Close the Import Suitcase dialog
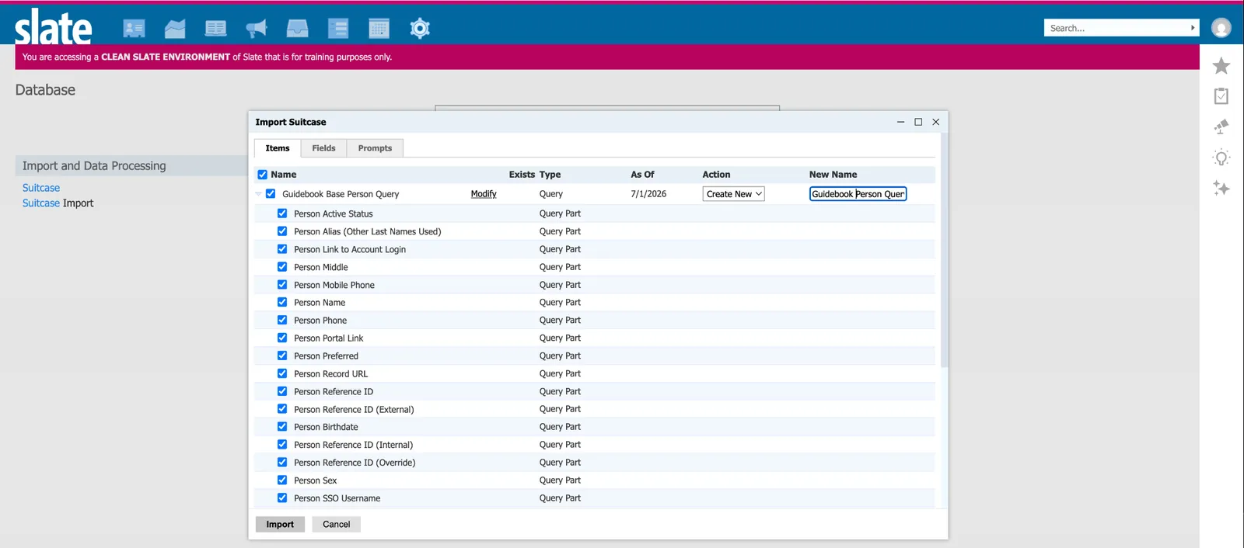 click(936, 122)
